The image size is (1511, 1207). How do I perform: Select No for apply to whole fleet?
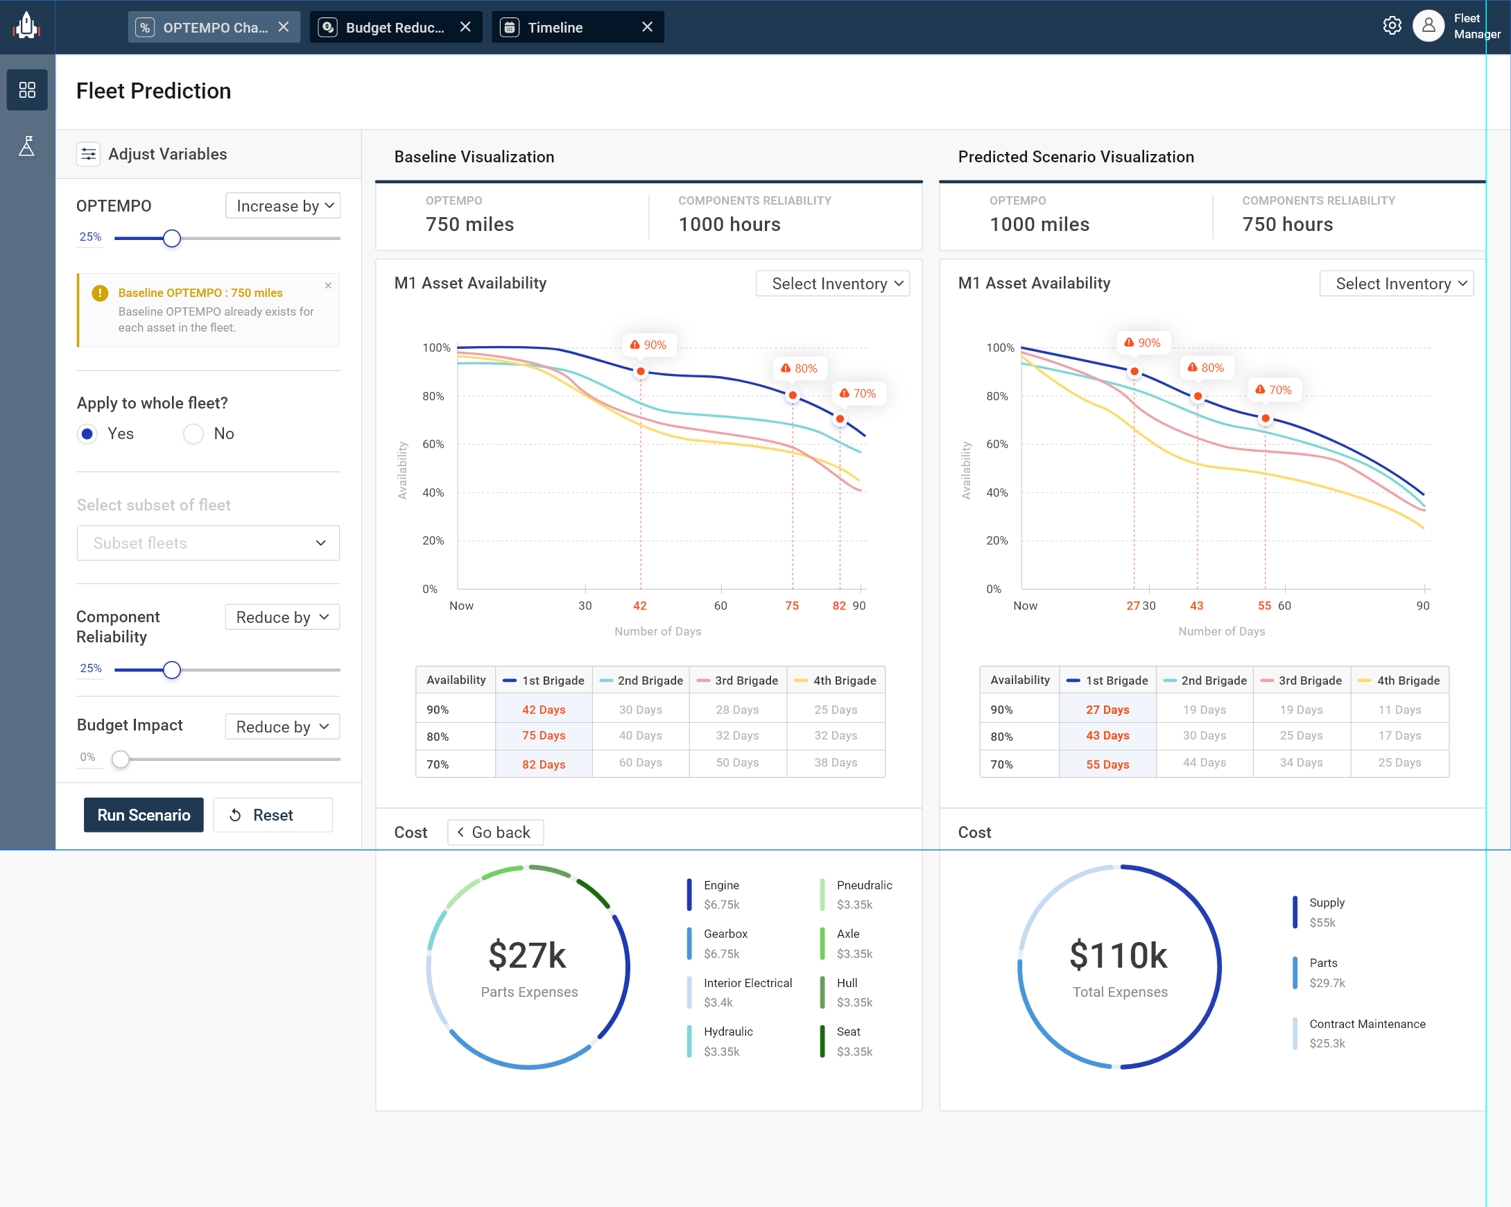tap(193, 433)
